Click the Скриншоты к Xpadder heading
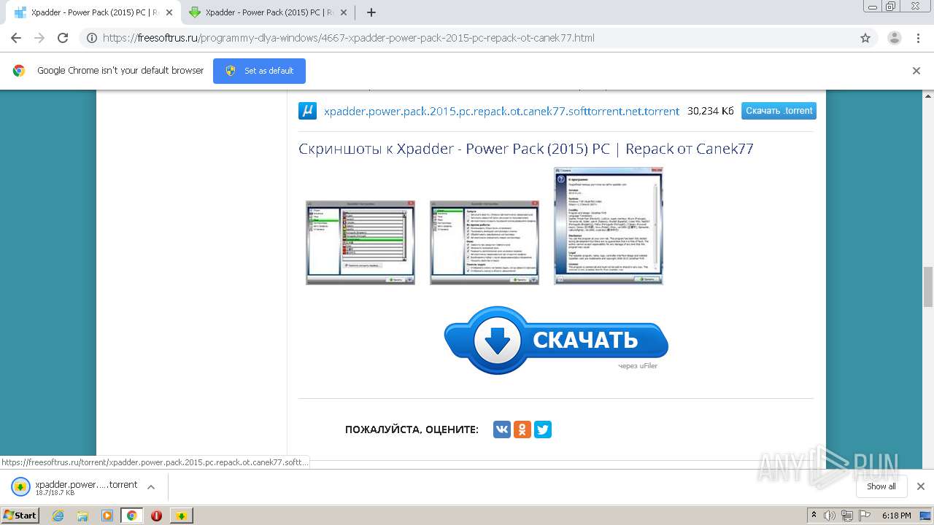This screenshot has height=525, width=934. 525,149
